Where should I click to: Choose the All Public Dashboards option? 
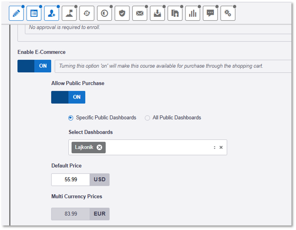tap(147, 118)
